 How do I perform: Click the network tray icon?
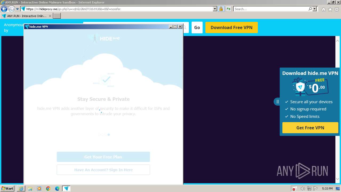pos(309,189)
